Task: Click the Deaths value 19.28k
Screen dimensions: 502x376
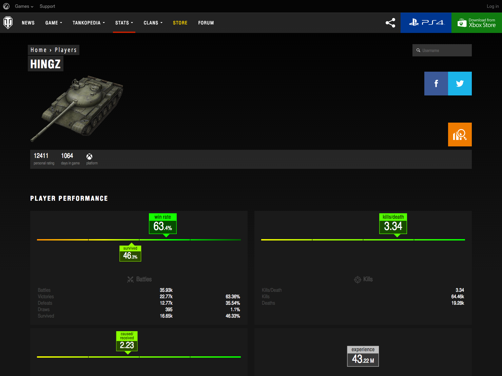Action: [x=458, y=303]
